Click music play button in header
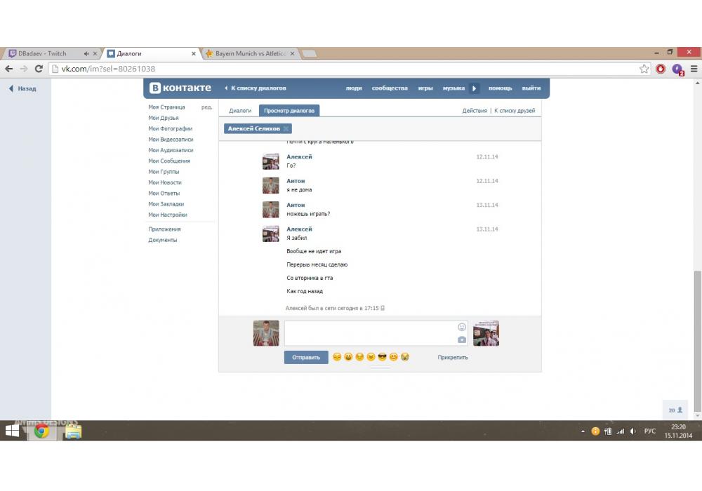The image size is (702, 491). point(474,88)
